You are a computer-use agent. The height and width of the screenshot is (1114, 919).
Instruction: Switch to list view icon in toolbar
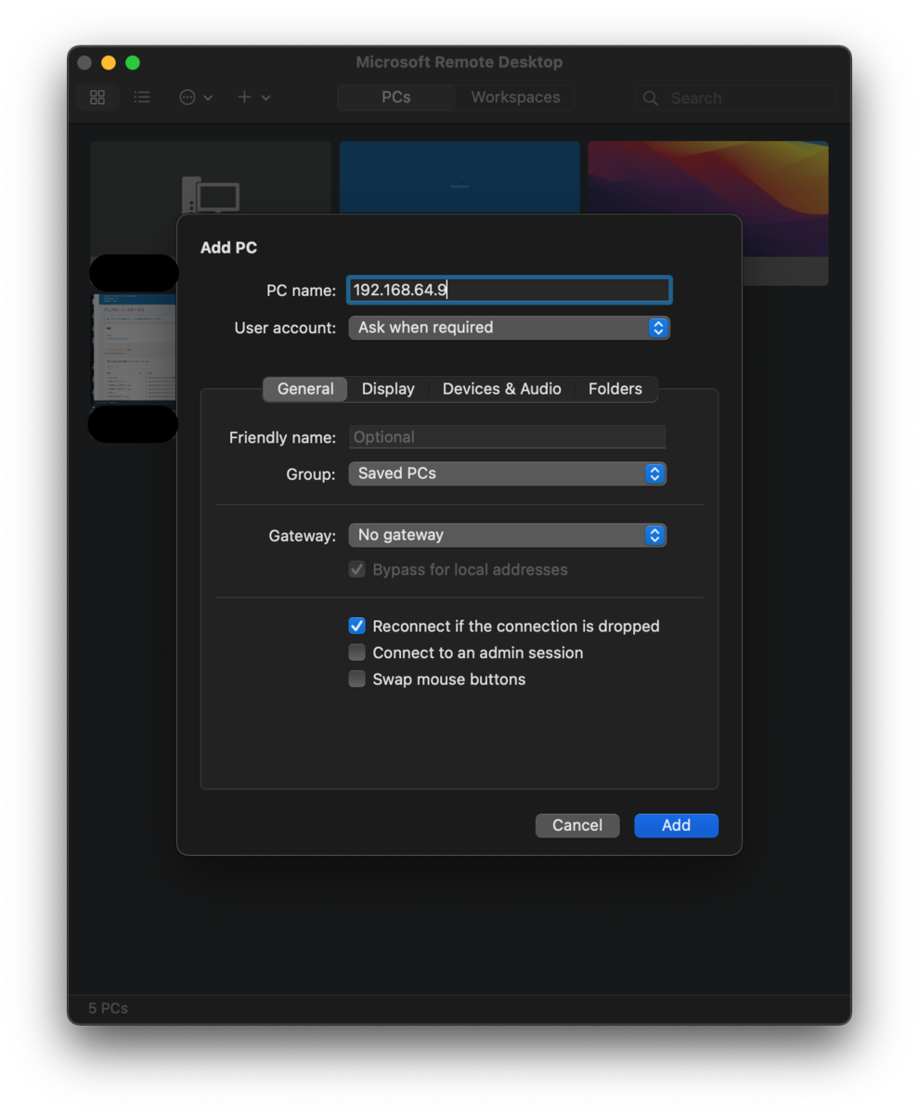click(x=142, y=97)
